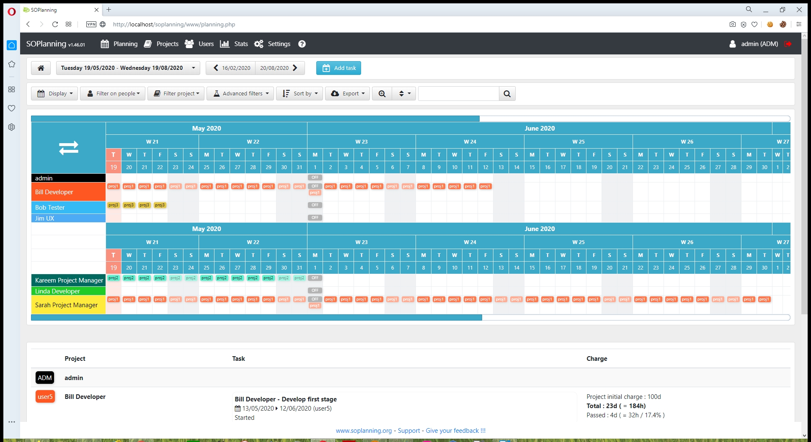Open the Display dropdown
Image resolution: width=811 pixels, height=442 pixels.
point(54,94)
